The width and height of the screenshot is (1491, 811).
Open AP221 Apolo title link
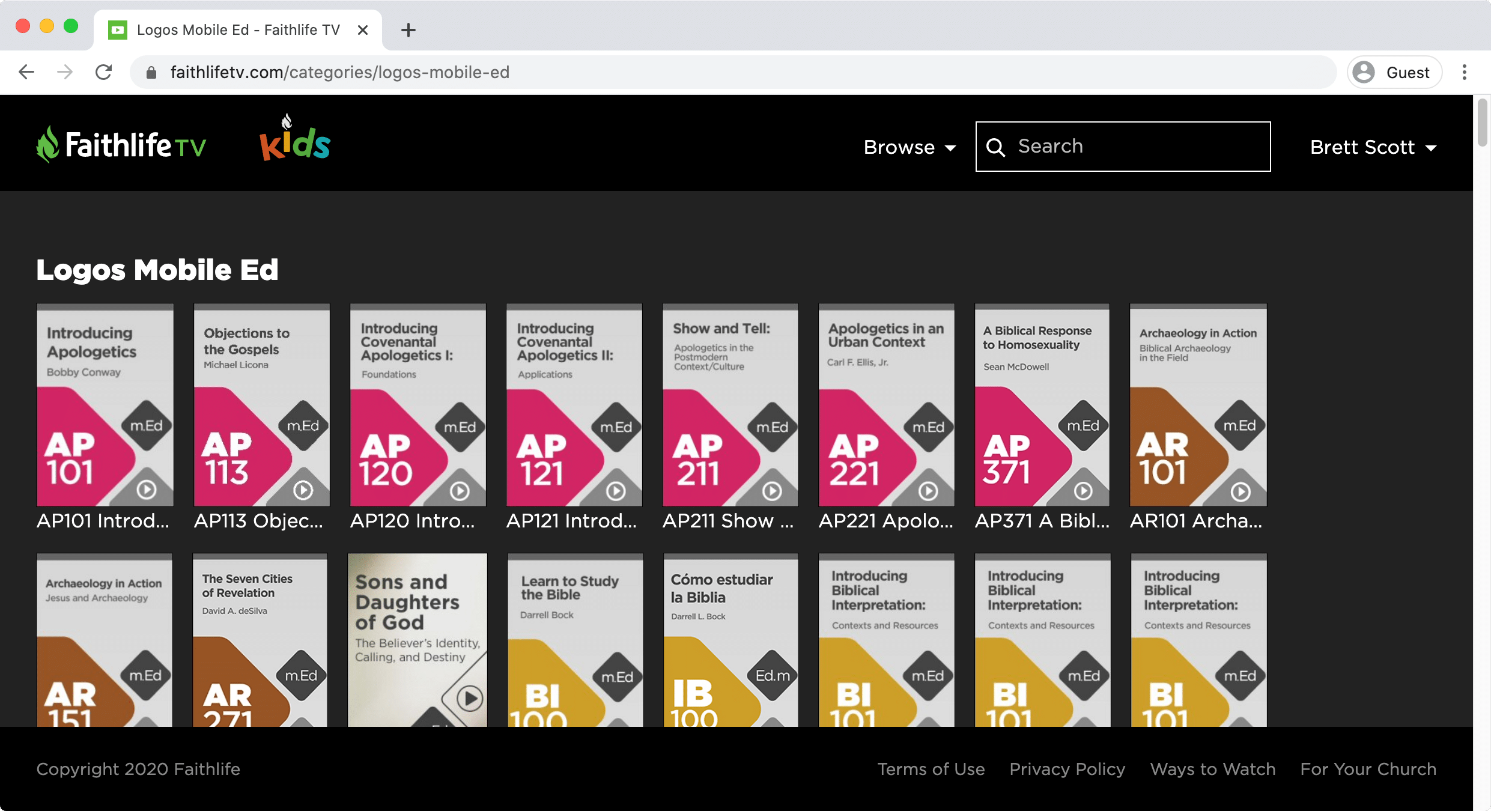pyautogui.click(x=886, y=520)
